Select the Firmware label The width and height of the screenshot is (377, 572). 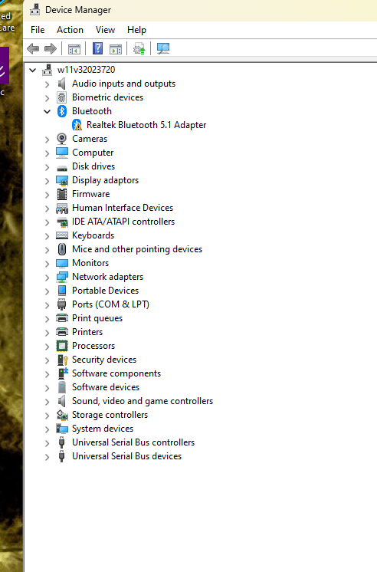click(90, 194)
